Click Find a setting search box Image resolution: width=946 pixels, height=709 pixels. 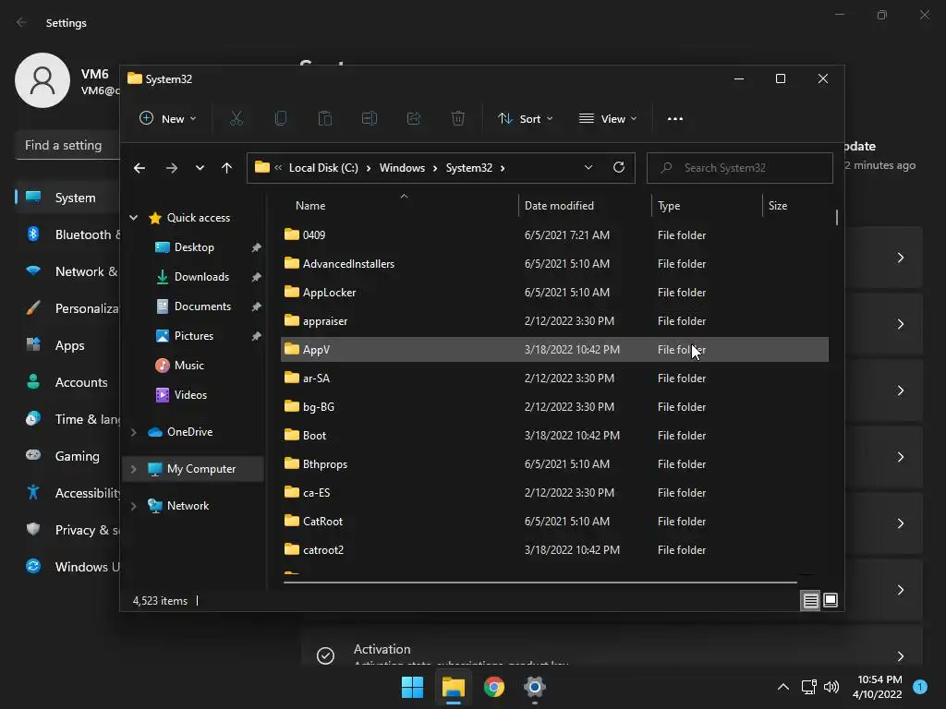67,145
